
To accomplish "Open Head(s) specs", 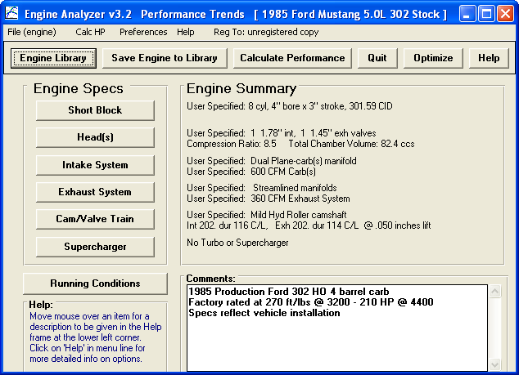I will (x=95, y=137).
